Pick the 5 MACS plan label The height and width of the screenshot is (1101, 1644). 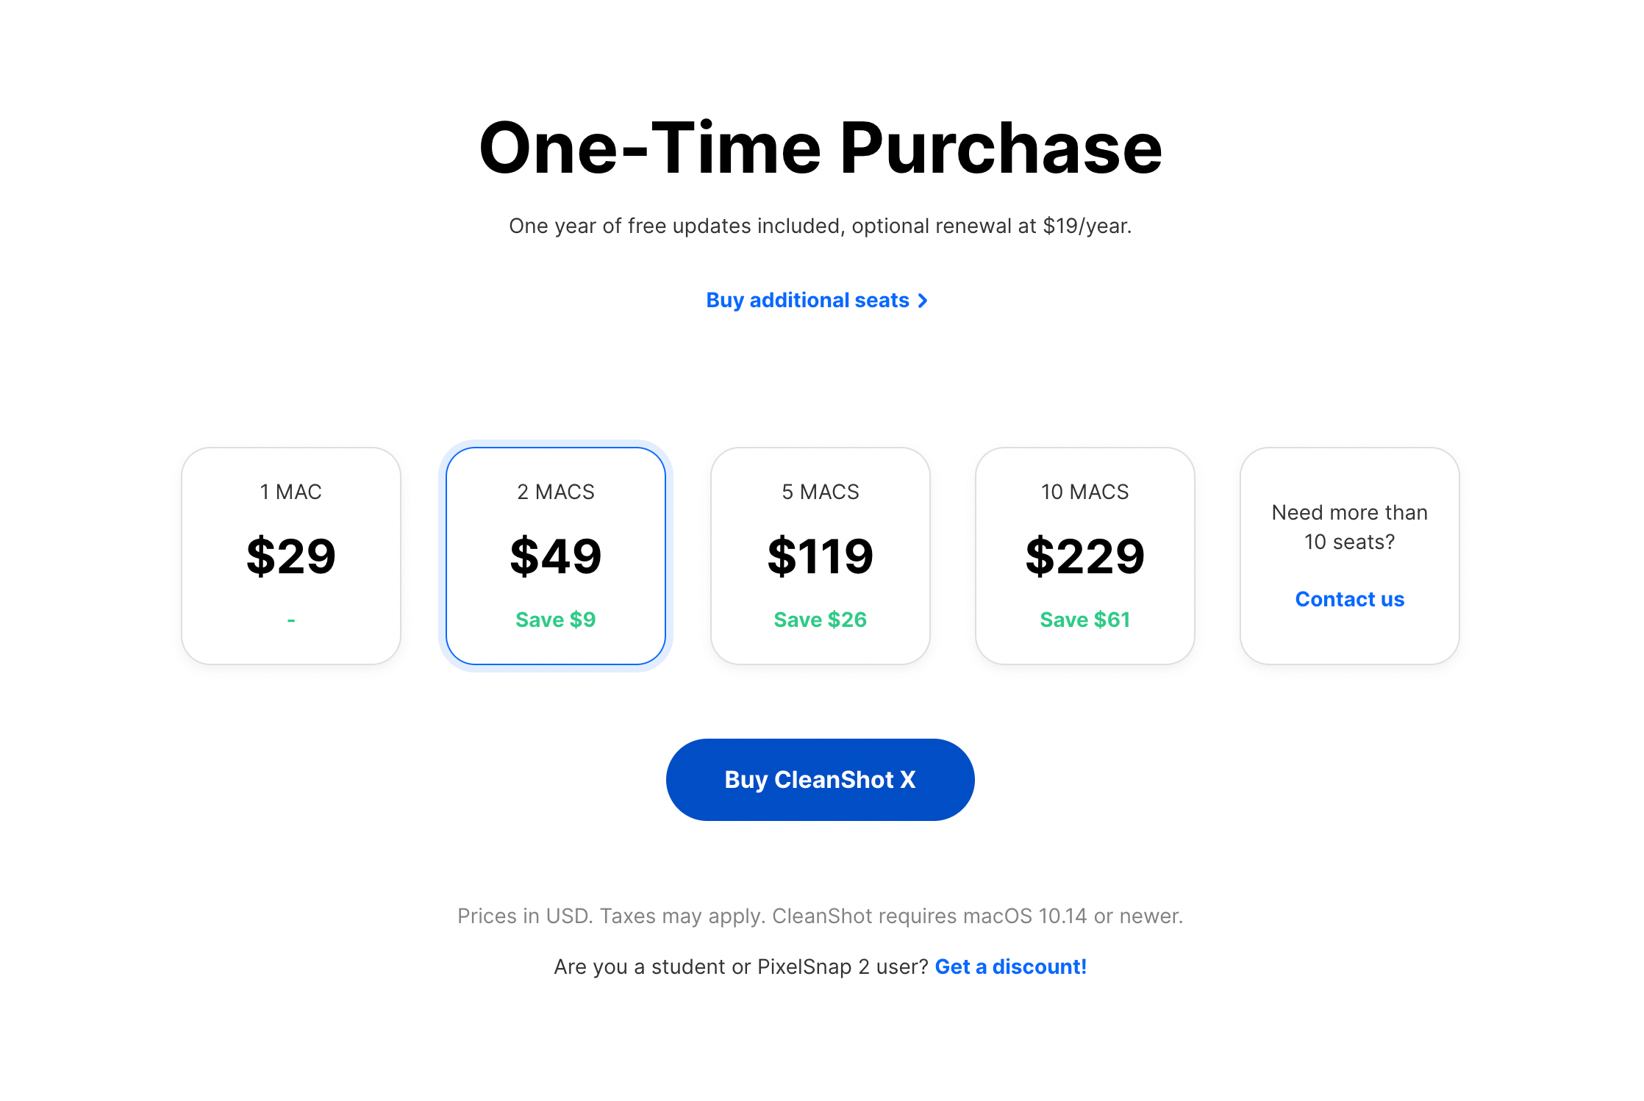click(x=821, y=492)
